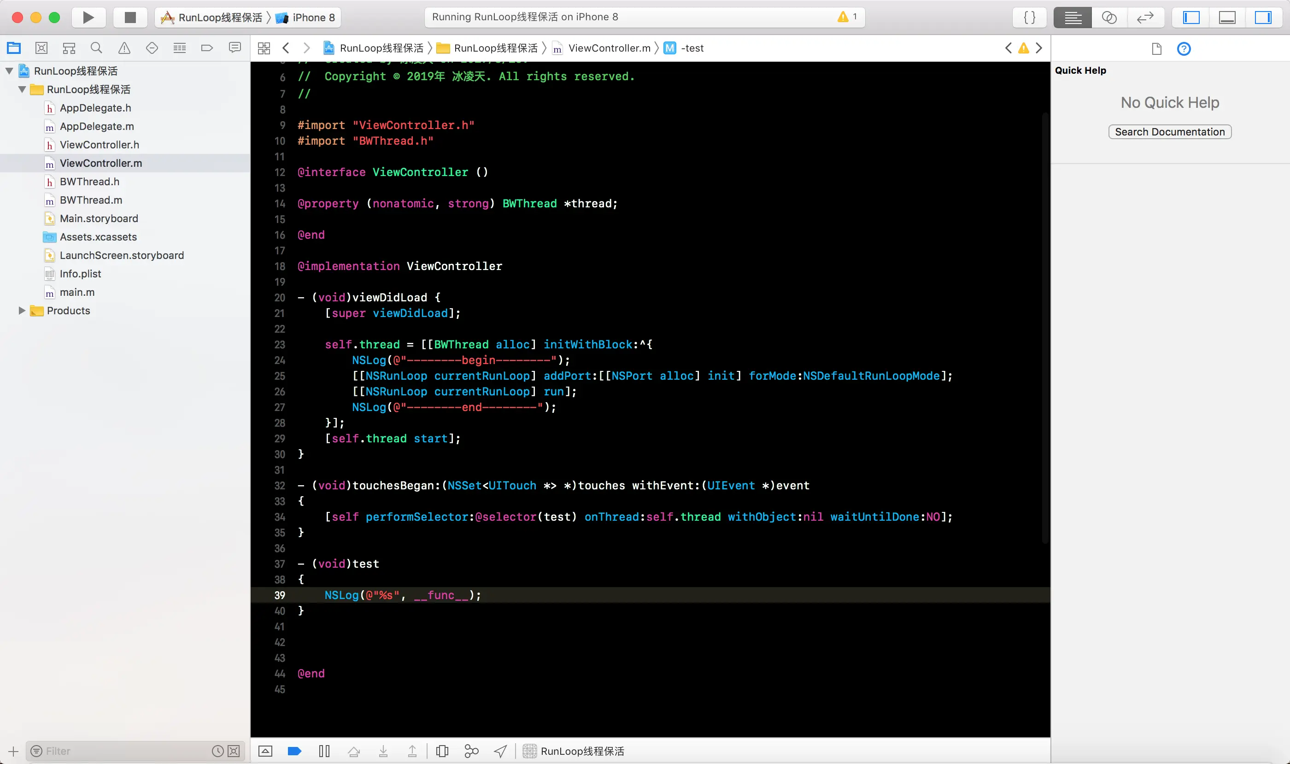The height and width of the screenshot is (764, 1290).
Task: Collapse the RunLoop线程保活 project root
Action: [x=9, y=71]
